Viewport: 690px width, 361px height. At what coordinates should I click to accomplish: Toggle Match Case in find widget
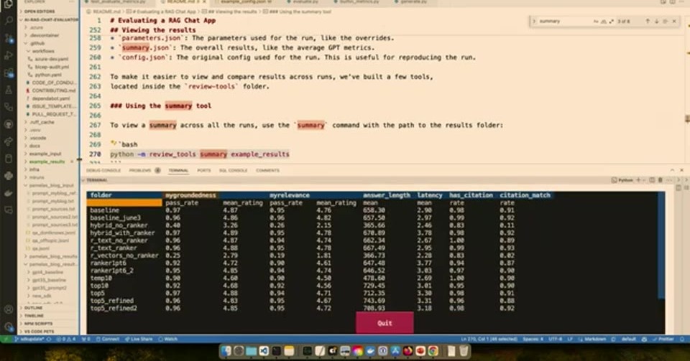pos(596,21)
